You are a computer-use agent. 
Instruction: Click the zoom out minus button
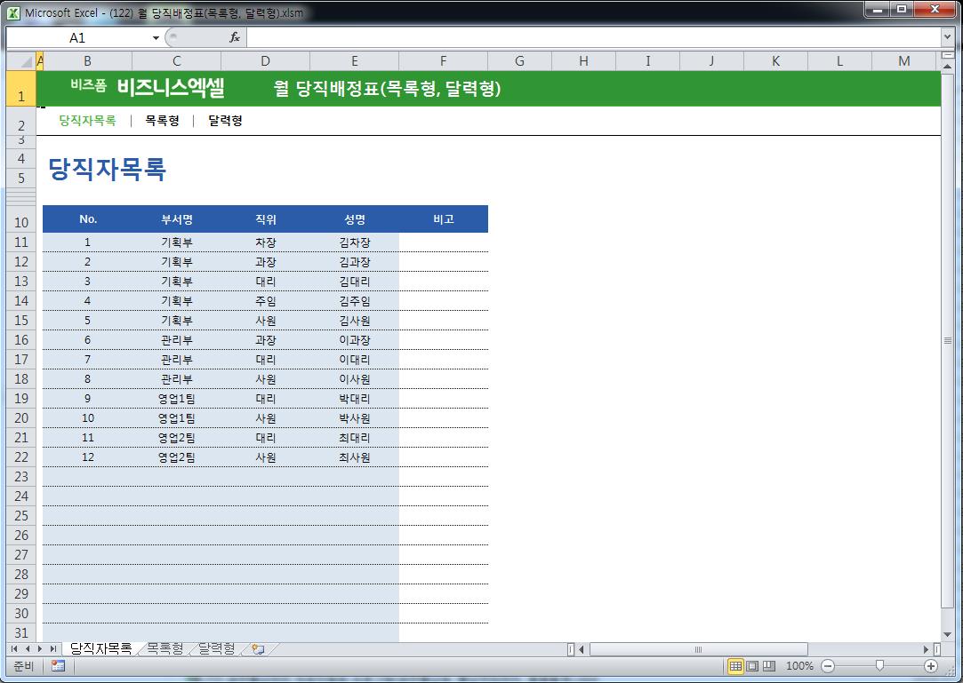(828, 666)
